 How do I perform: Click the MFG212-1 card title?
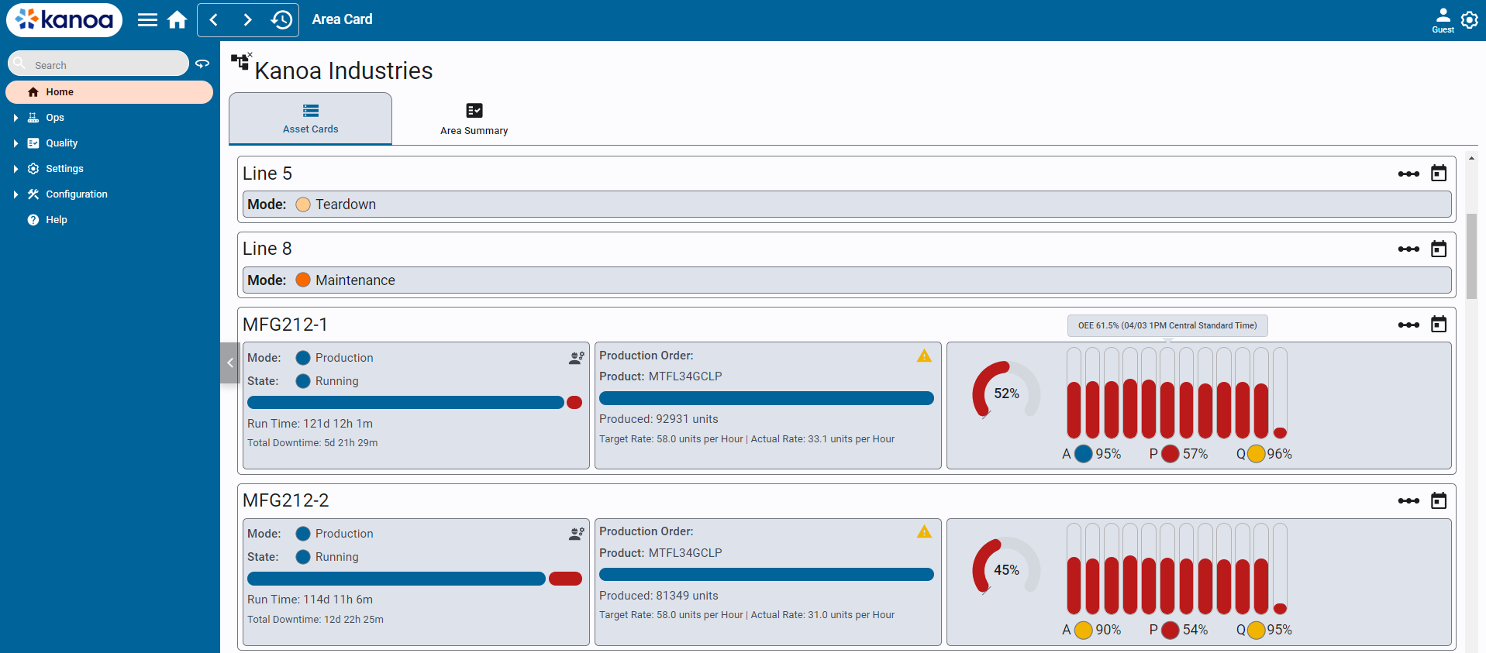(x=285, y=325)
